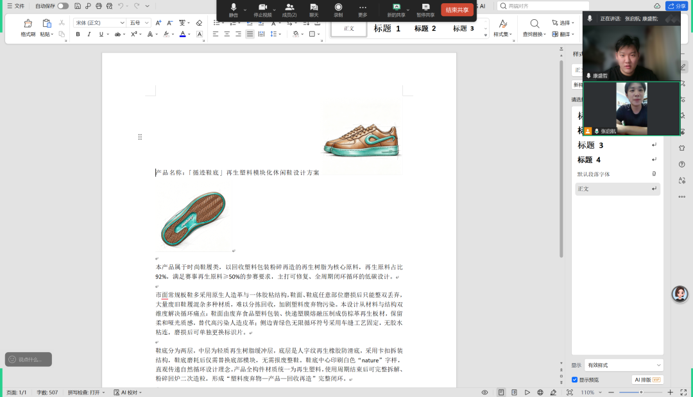
Task: Center align the paragraph
Action: [x=227, y=34]
